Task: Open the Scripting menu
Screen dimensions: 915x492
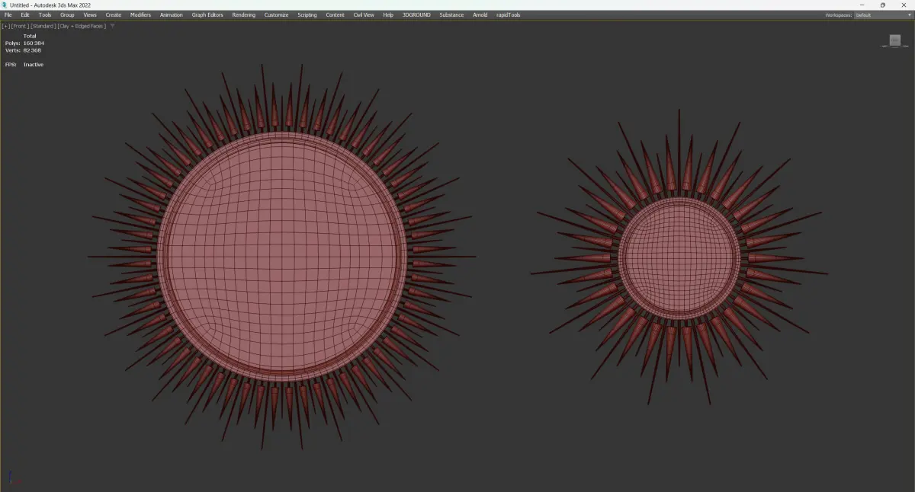Action: click(307, 14)
